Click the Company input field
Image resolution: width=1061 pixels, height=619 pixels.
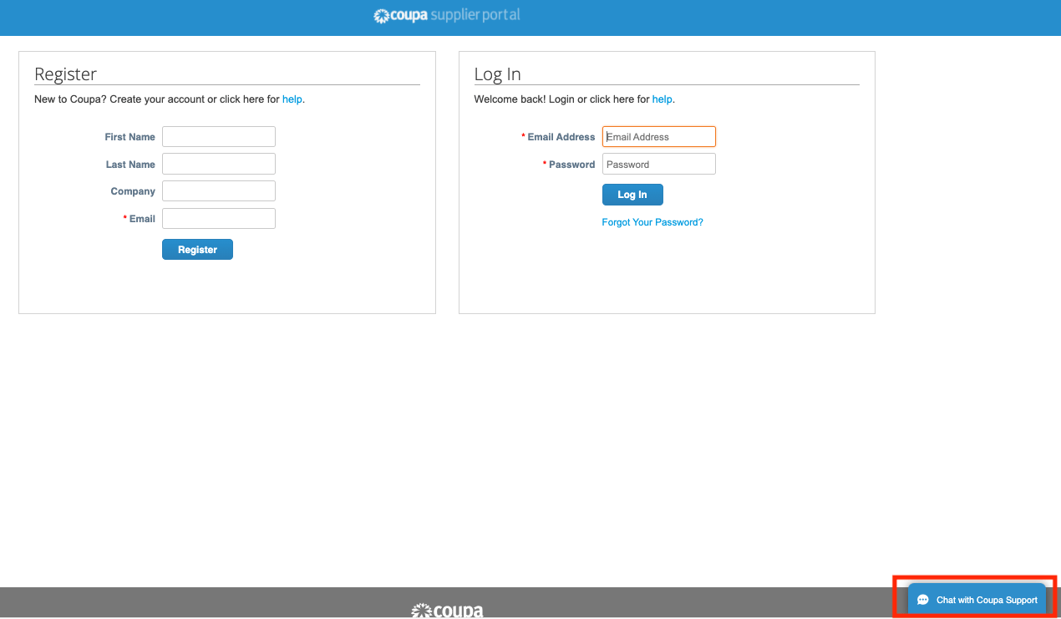pos(218,190)
